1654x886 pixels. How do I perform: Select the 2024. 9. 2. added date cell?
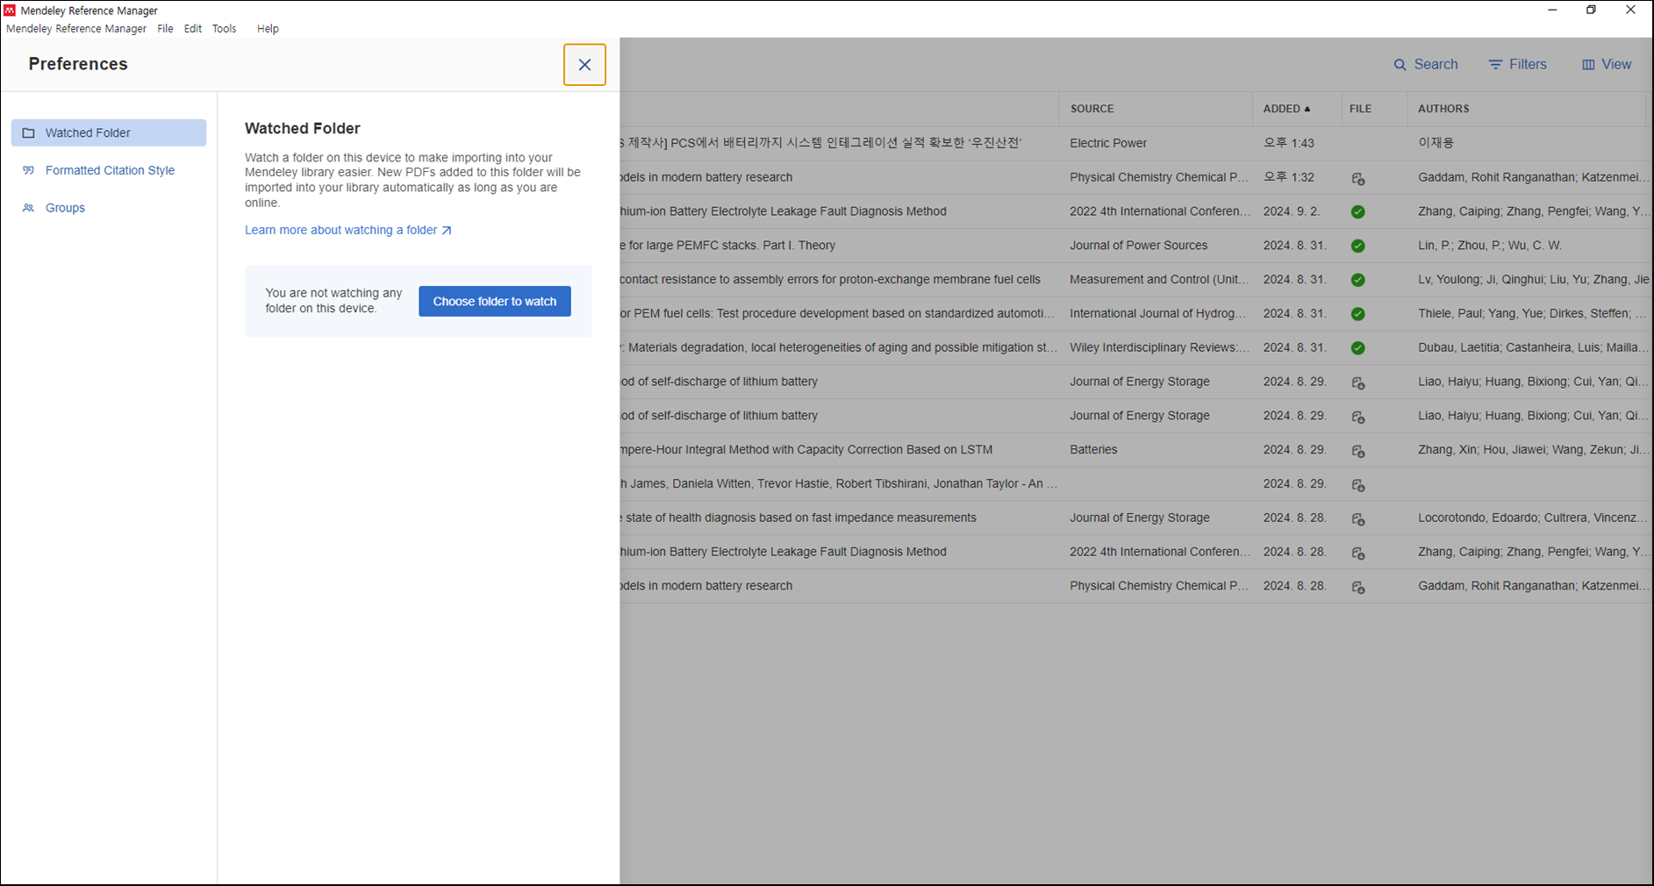[x=1292, y=211]
